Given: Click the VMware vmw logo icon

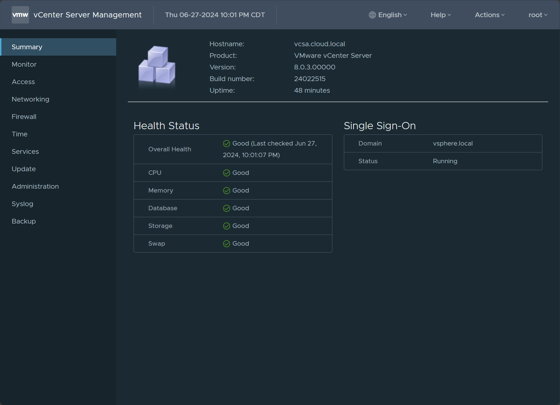Looking at the screenshot, I should tap(20, 15).
